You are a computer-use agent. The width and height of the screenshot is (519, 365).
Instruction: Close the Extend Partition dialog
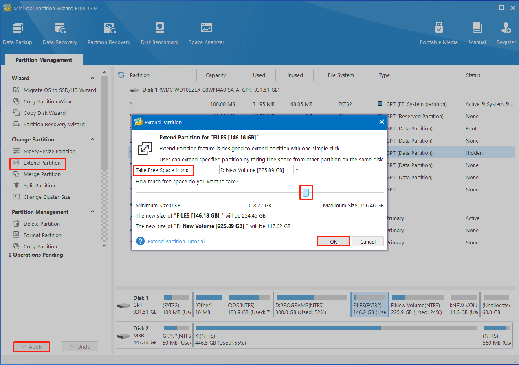click(382, 122)
